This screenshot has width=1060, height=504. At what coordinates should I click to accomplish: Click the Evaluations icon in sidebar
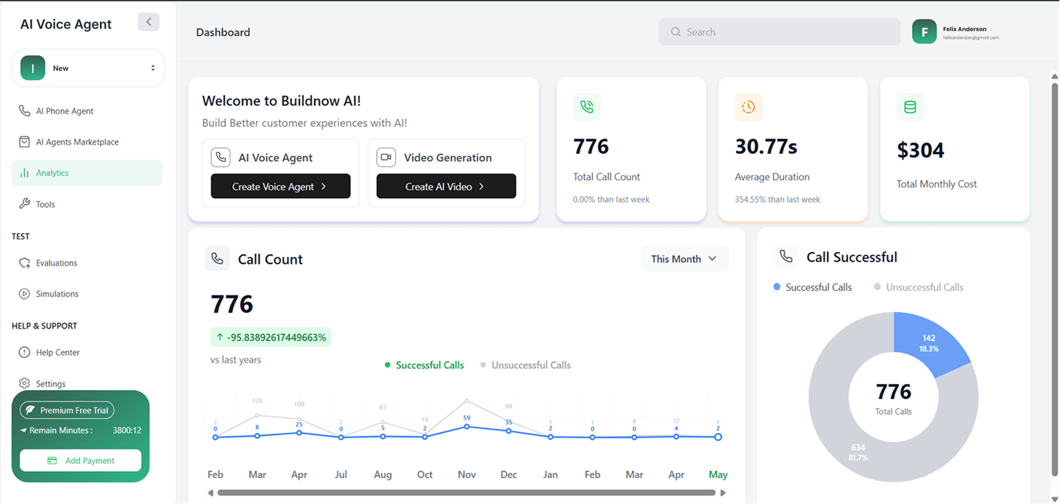(x=24, y=263)
